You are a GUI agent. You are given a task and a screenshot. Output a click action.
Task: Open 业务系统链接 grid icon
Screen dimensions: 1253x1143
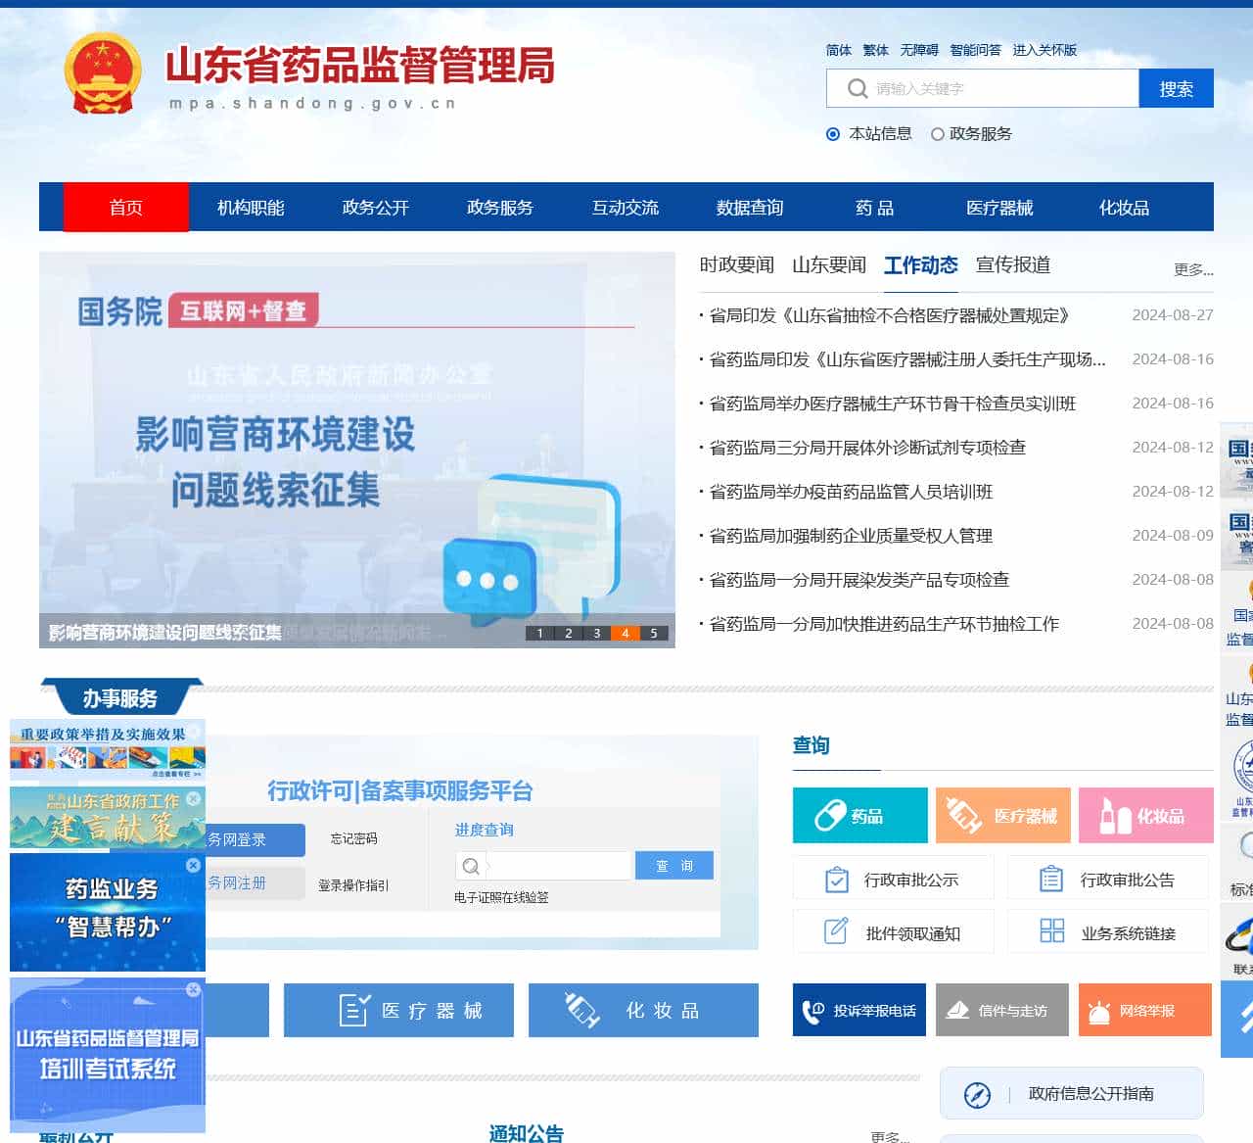1052,931
